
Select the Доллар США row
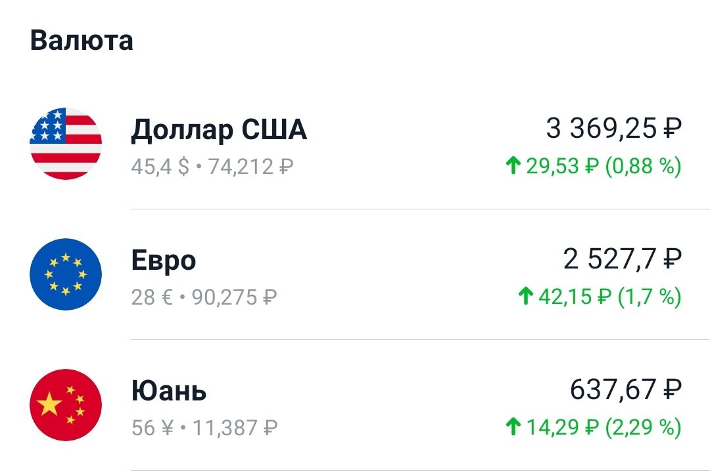(x=355, y=143)
